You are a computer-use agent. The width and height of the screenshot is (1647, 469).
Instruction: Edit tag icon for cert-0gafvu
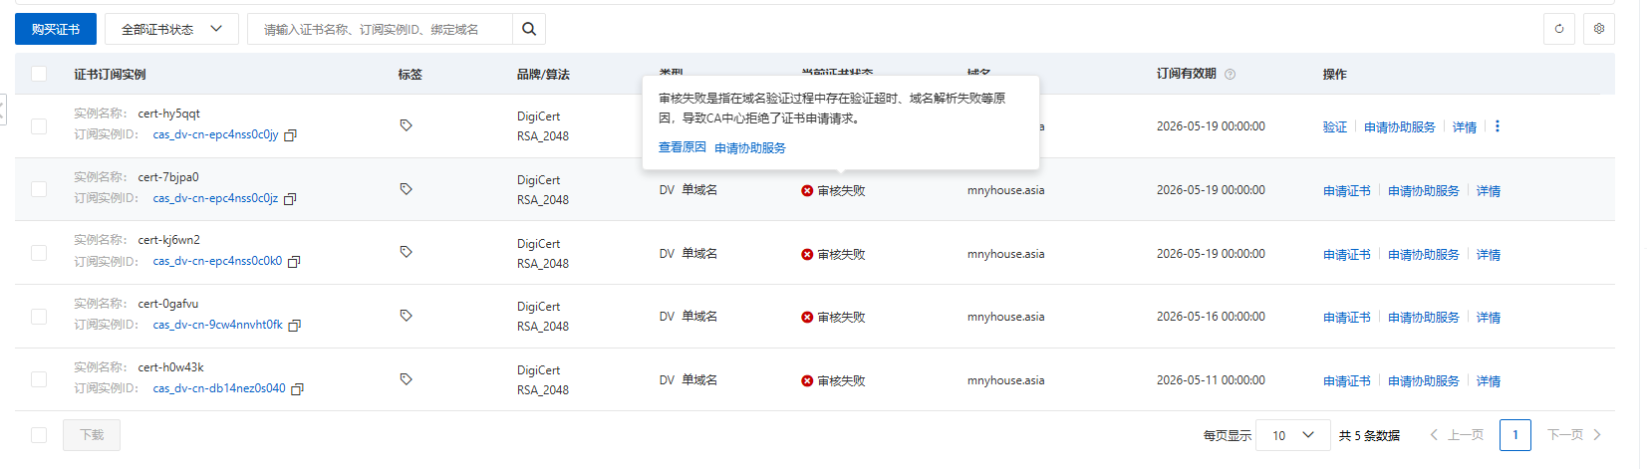406,316
